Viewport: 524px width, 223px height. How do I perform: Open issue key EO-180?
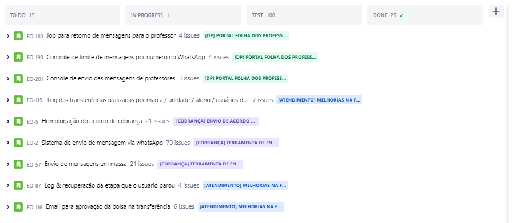(x=35, y=36)
